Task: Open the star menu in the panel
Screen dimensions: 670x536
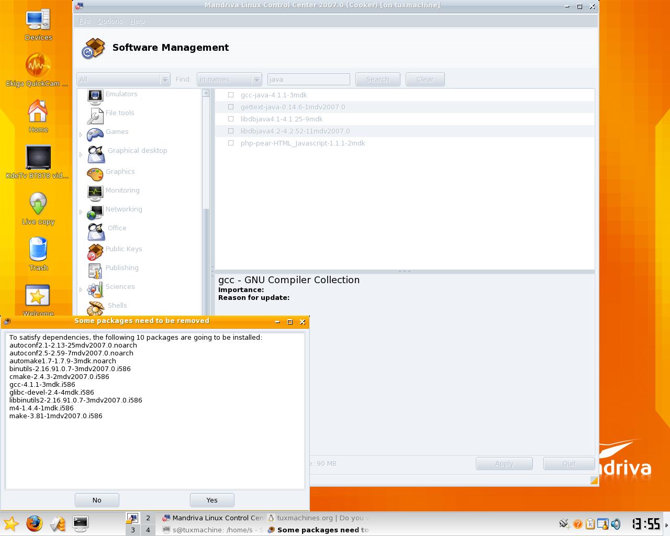Action: click(11, 523)
